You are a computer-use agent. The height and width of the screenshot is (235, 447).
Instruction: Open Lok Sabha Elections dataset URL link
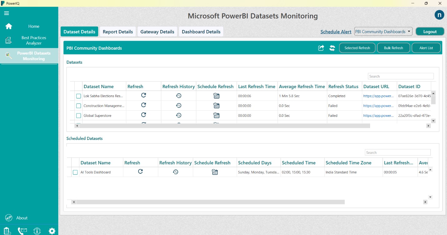pyautogui.click(x=379, y=96)
